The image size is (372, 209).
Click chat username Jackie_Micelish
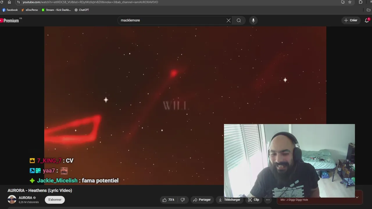point(57,181)
